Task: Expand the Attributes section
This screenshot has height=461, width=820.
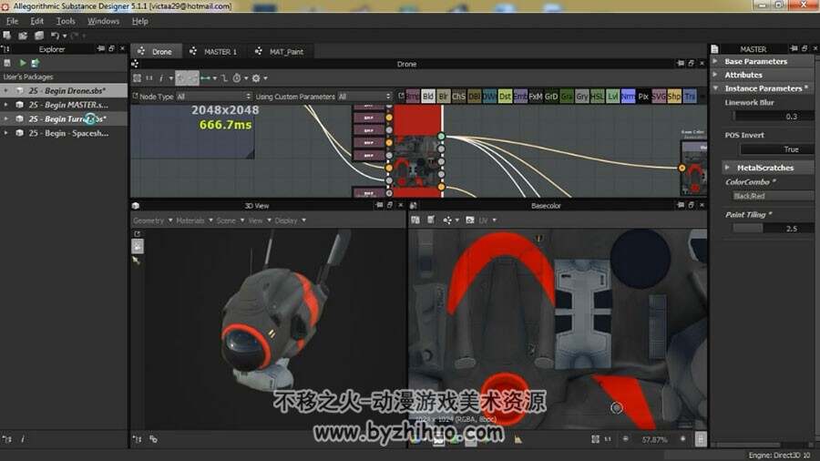Action: [715, 75]
